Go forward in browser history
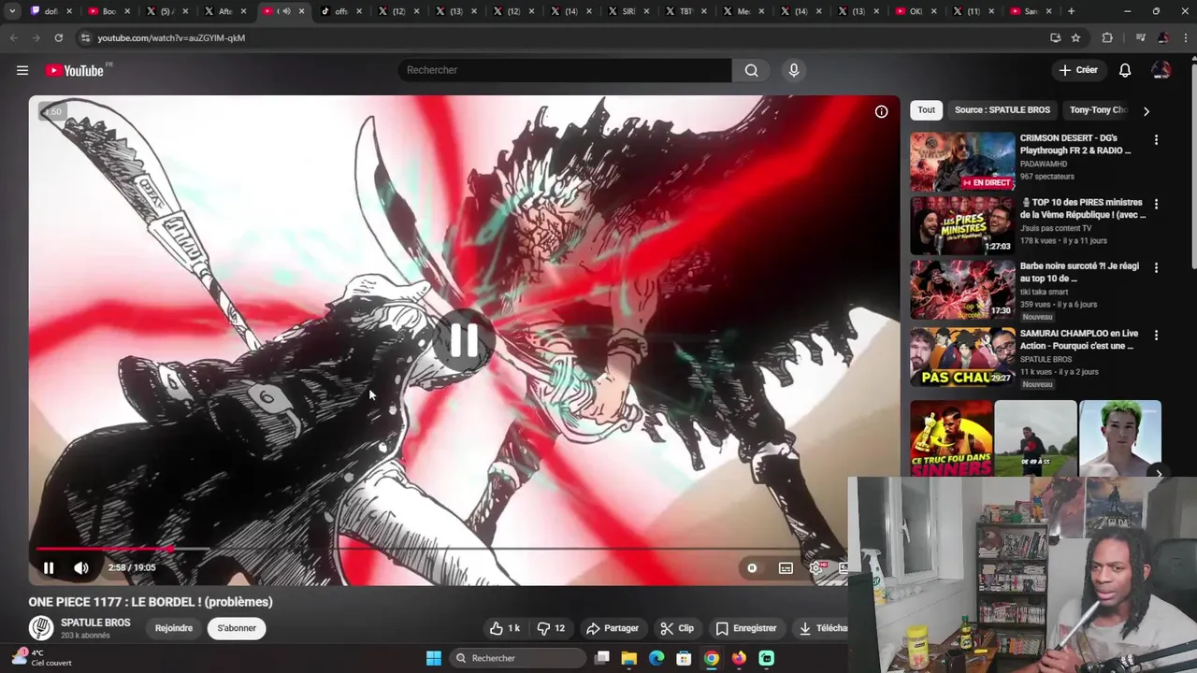1197x673 pixels. (x=36, y=37)
